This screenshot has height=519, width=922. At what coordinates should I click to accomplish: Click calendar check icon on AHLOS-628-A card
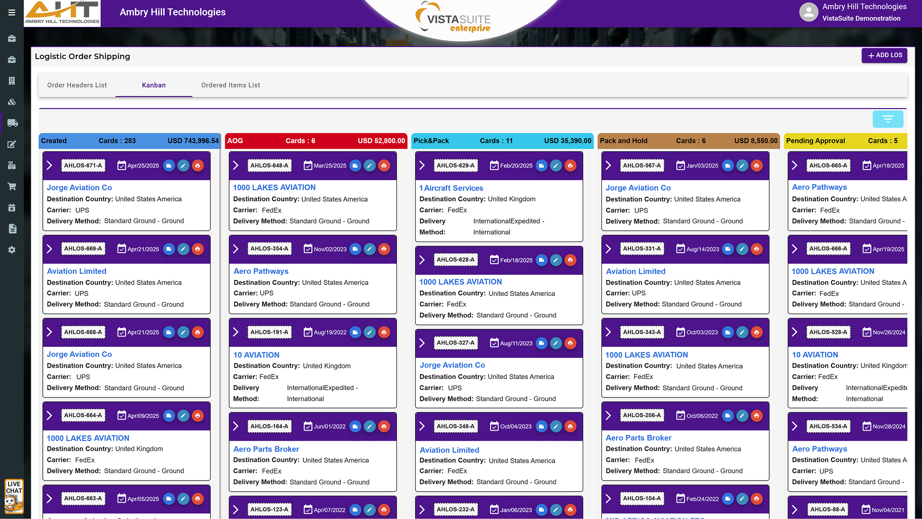tap(494, 260)
